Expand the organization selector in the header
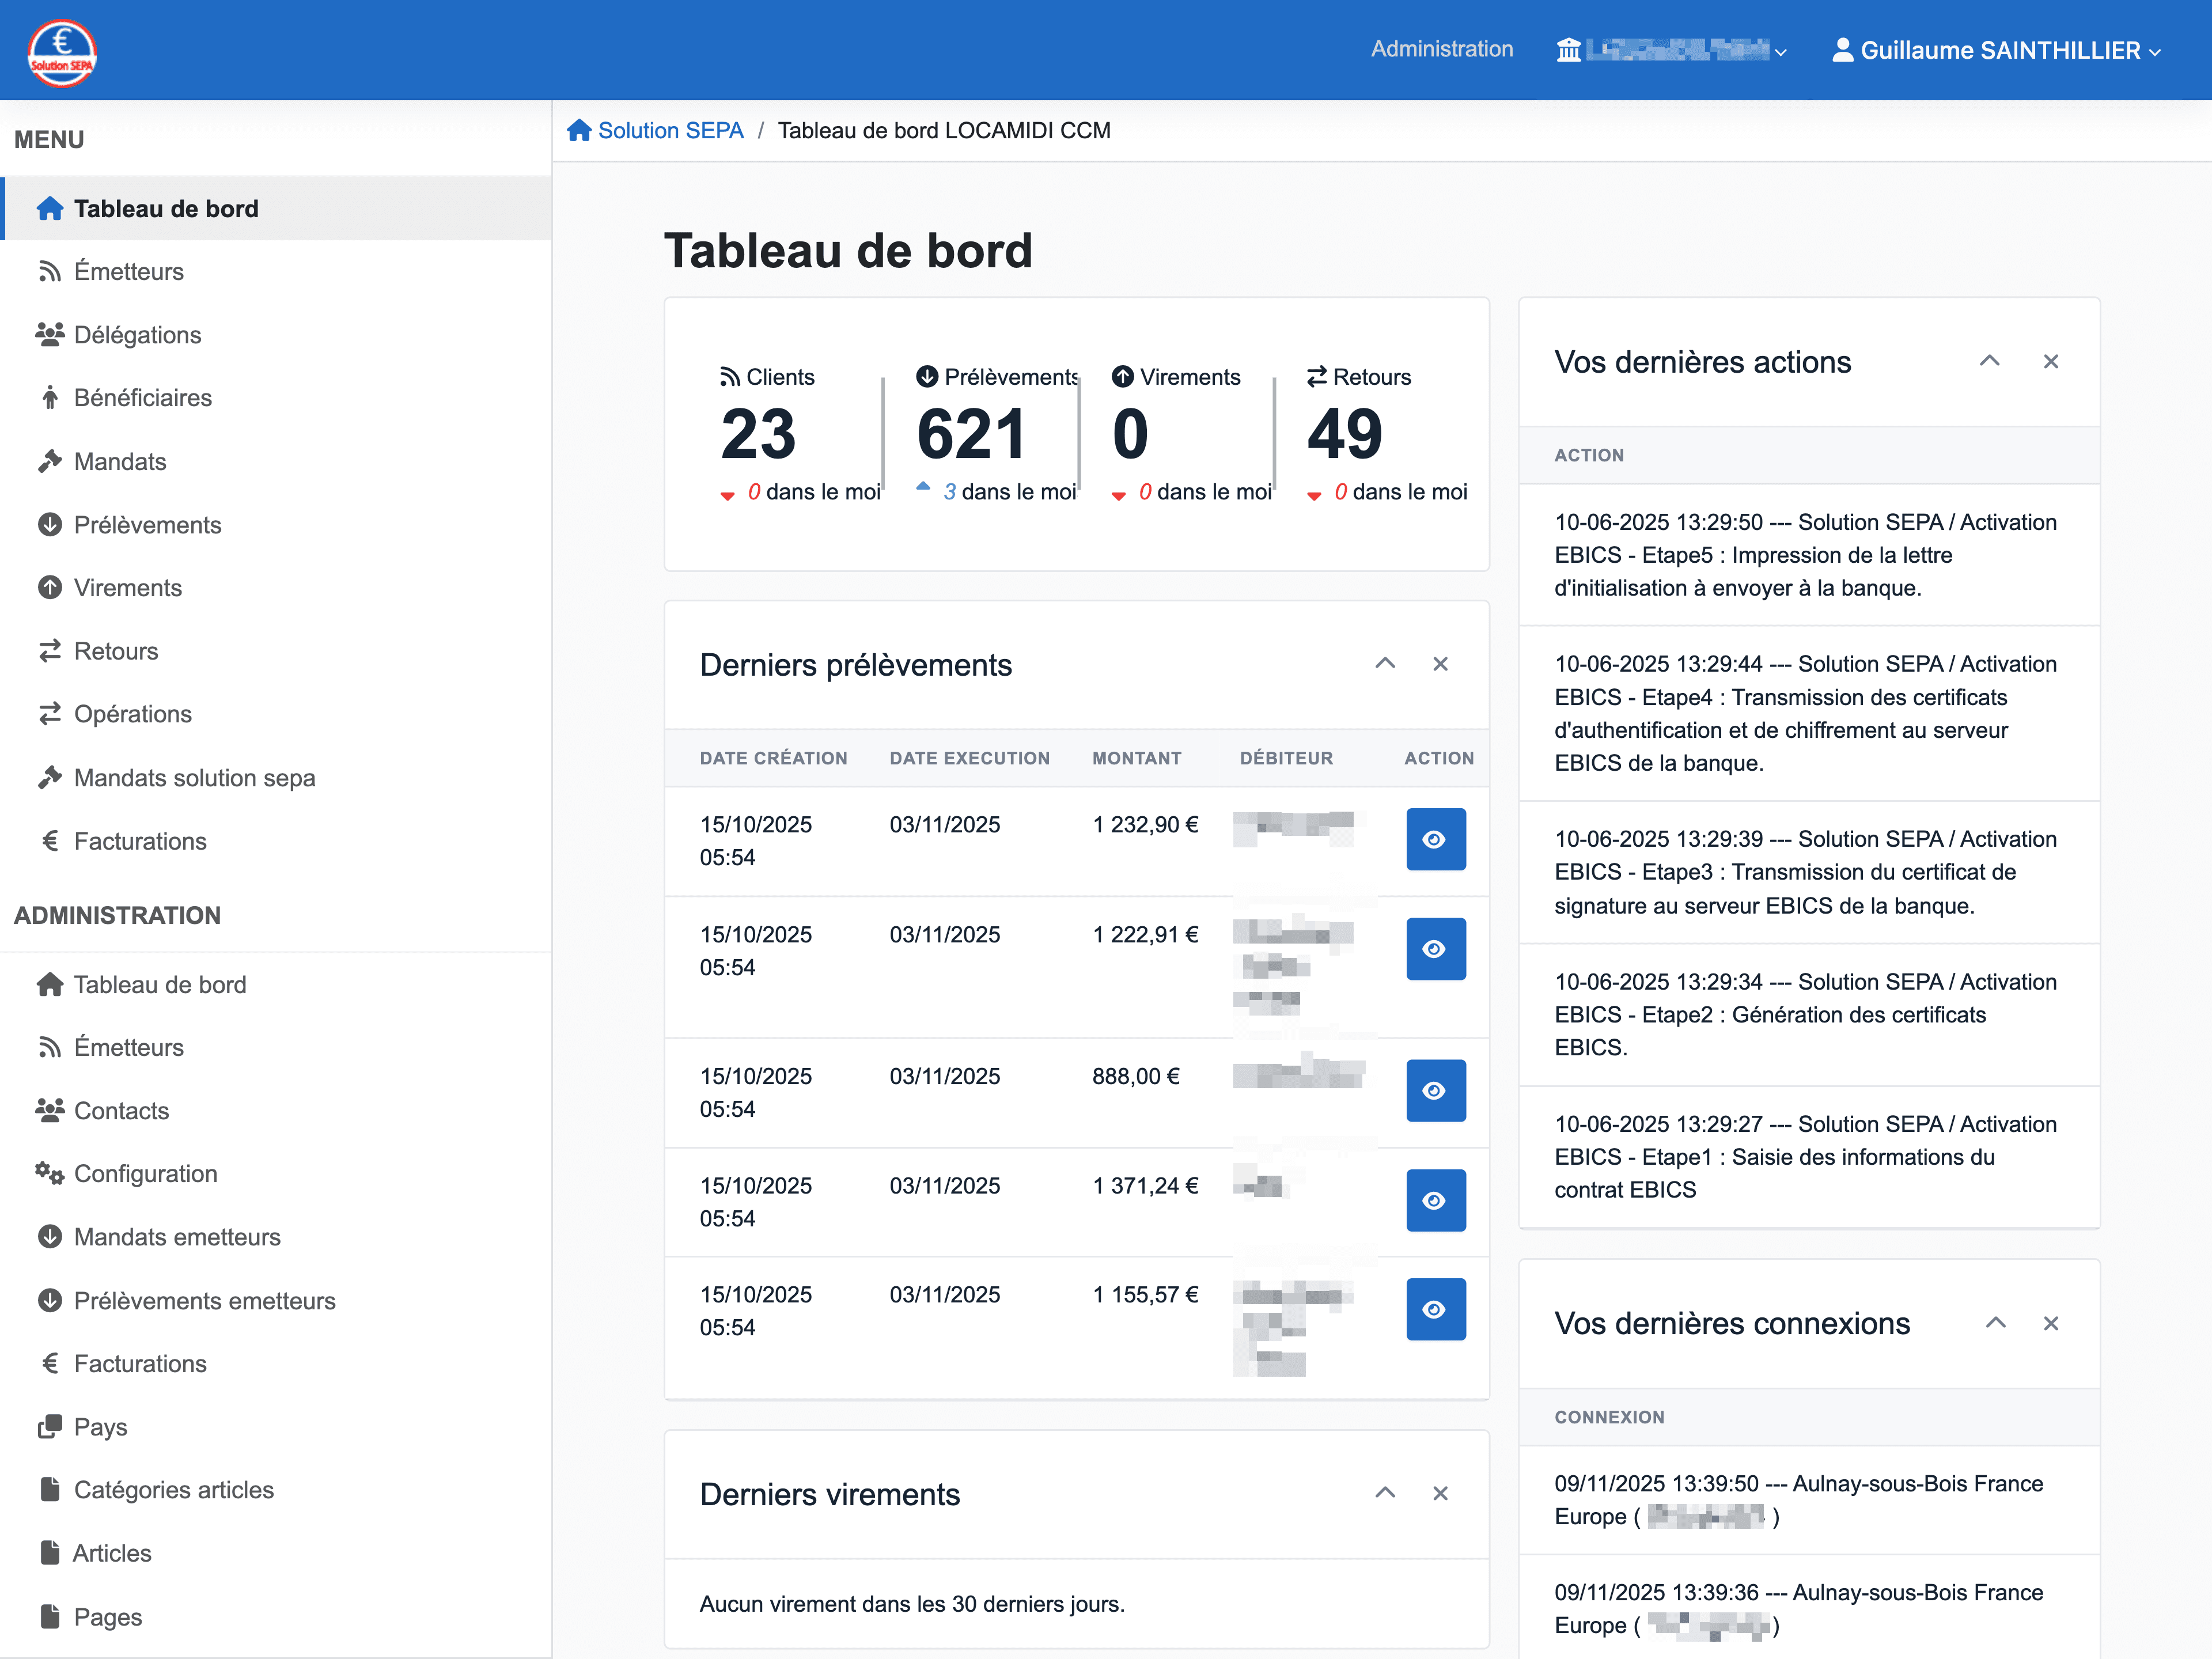This screenshot has width=2212, height=1659. (1670, 50)
